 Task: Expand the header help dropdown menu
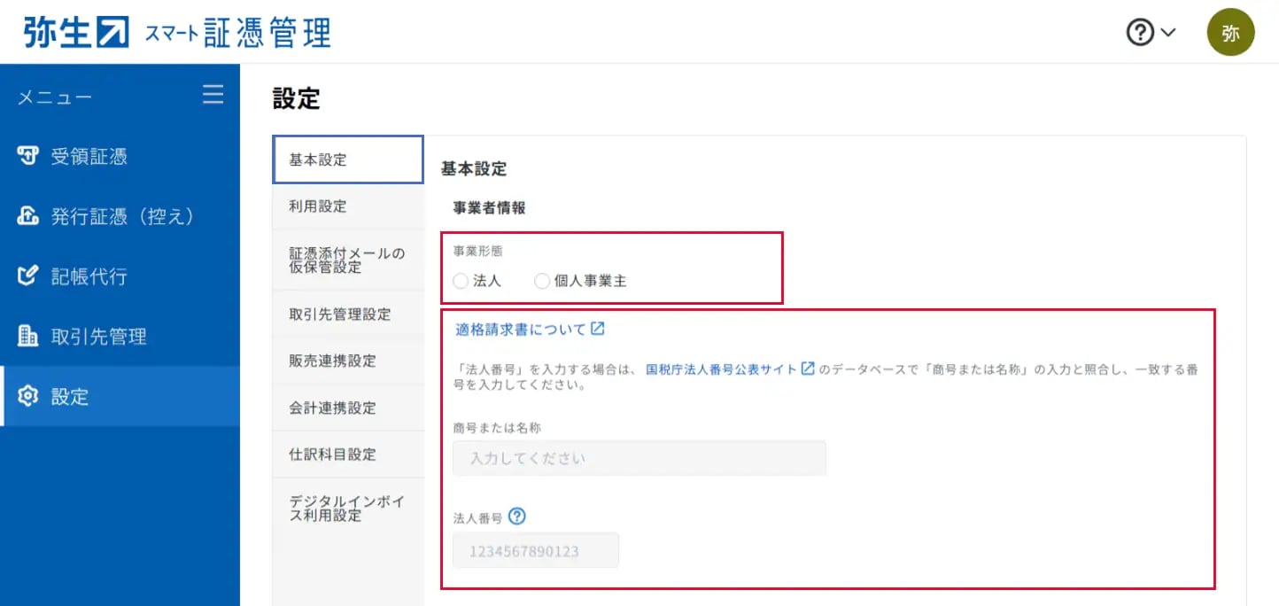[1151, 33]
